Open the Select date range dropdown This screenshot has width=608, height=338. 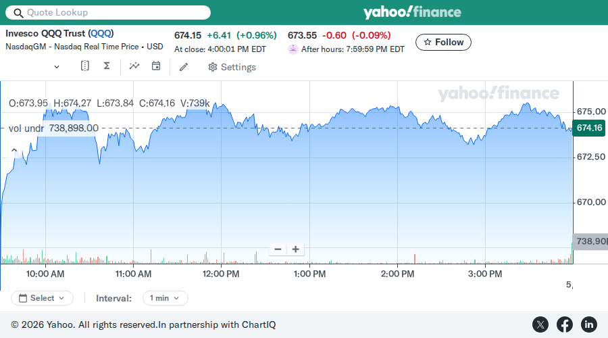click(43, 298)
